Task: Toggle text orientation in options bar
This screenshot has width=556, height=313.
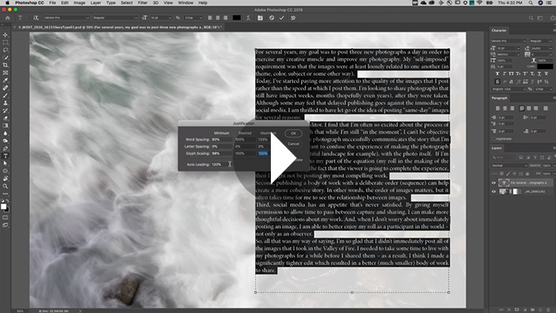Action: [36, 17]
